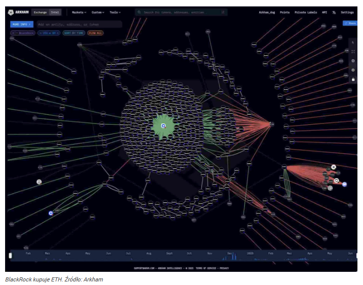The height and width of the screenshot is (285, 363).
Task: Zoom in with the plus icon
Action: 353,61
